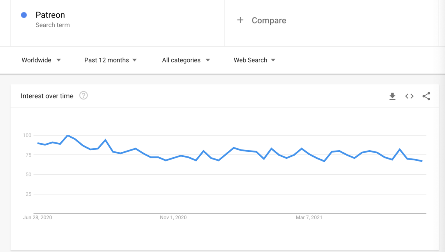Viewport: 445px width, 252px height.
Task: Select the Interest over time heading
Action: (x=47, y=96)
